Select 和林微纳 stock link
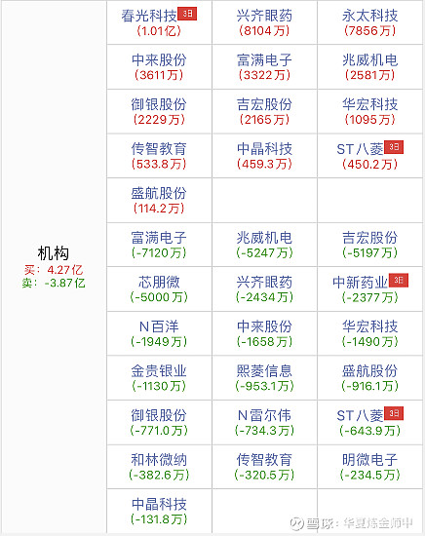This screenshot has width=425, height=536. tap(159, 460)
